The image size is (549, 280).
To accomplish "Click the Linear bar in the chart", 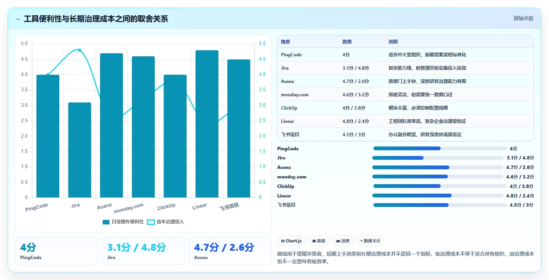I will click(x=207, y=124).
